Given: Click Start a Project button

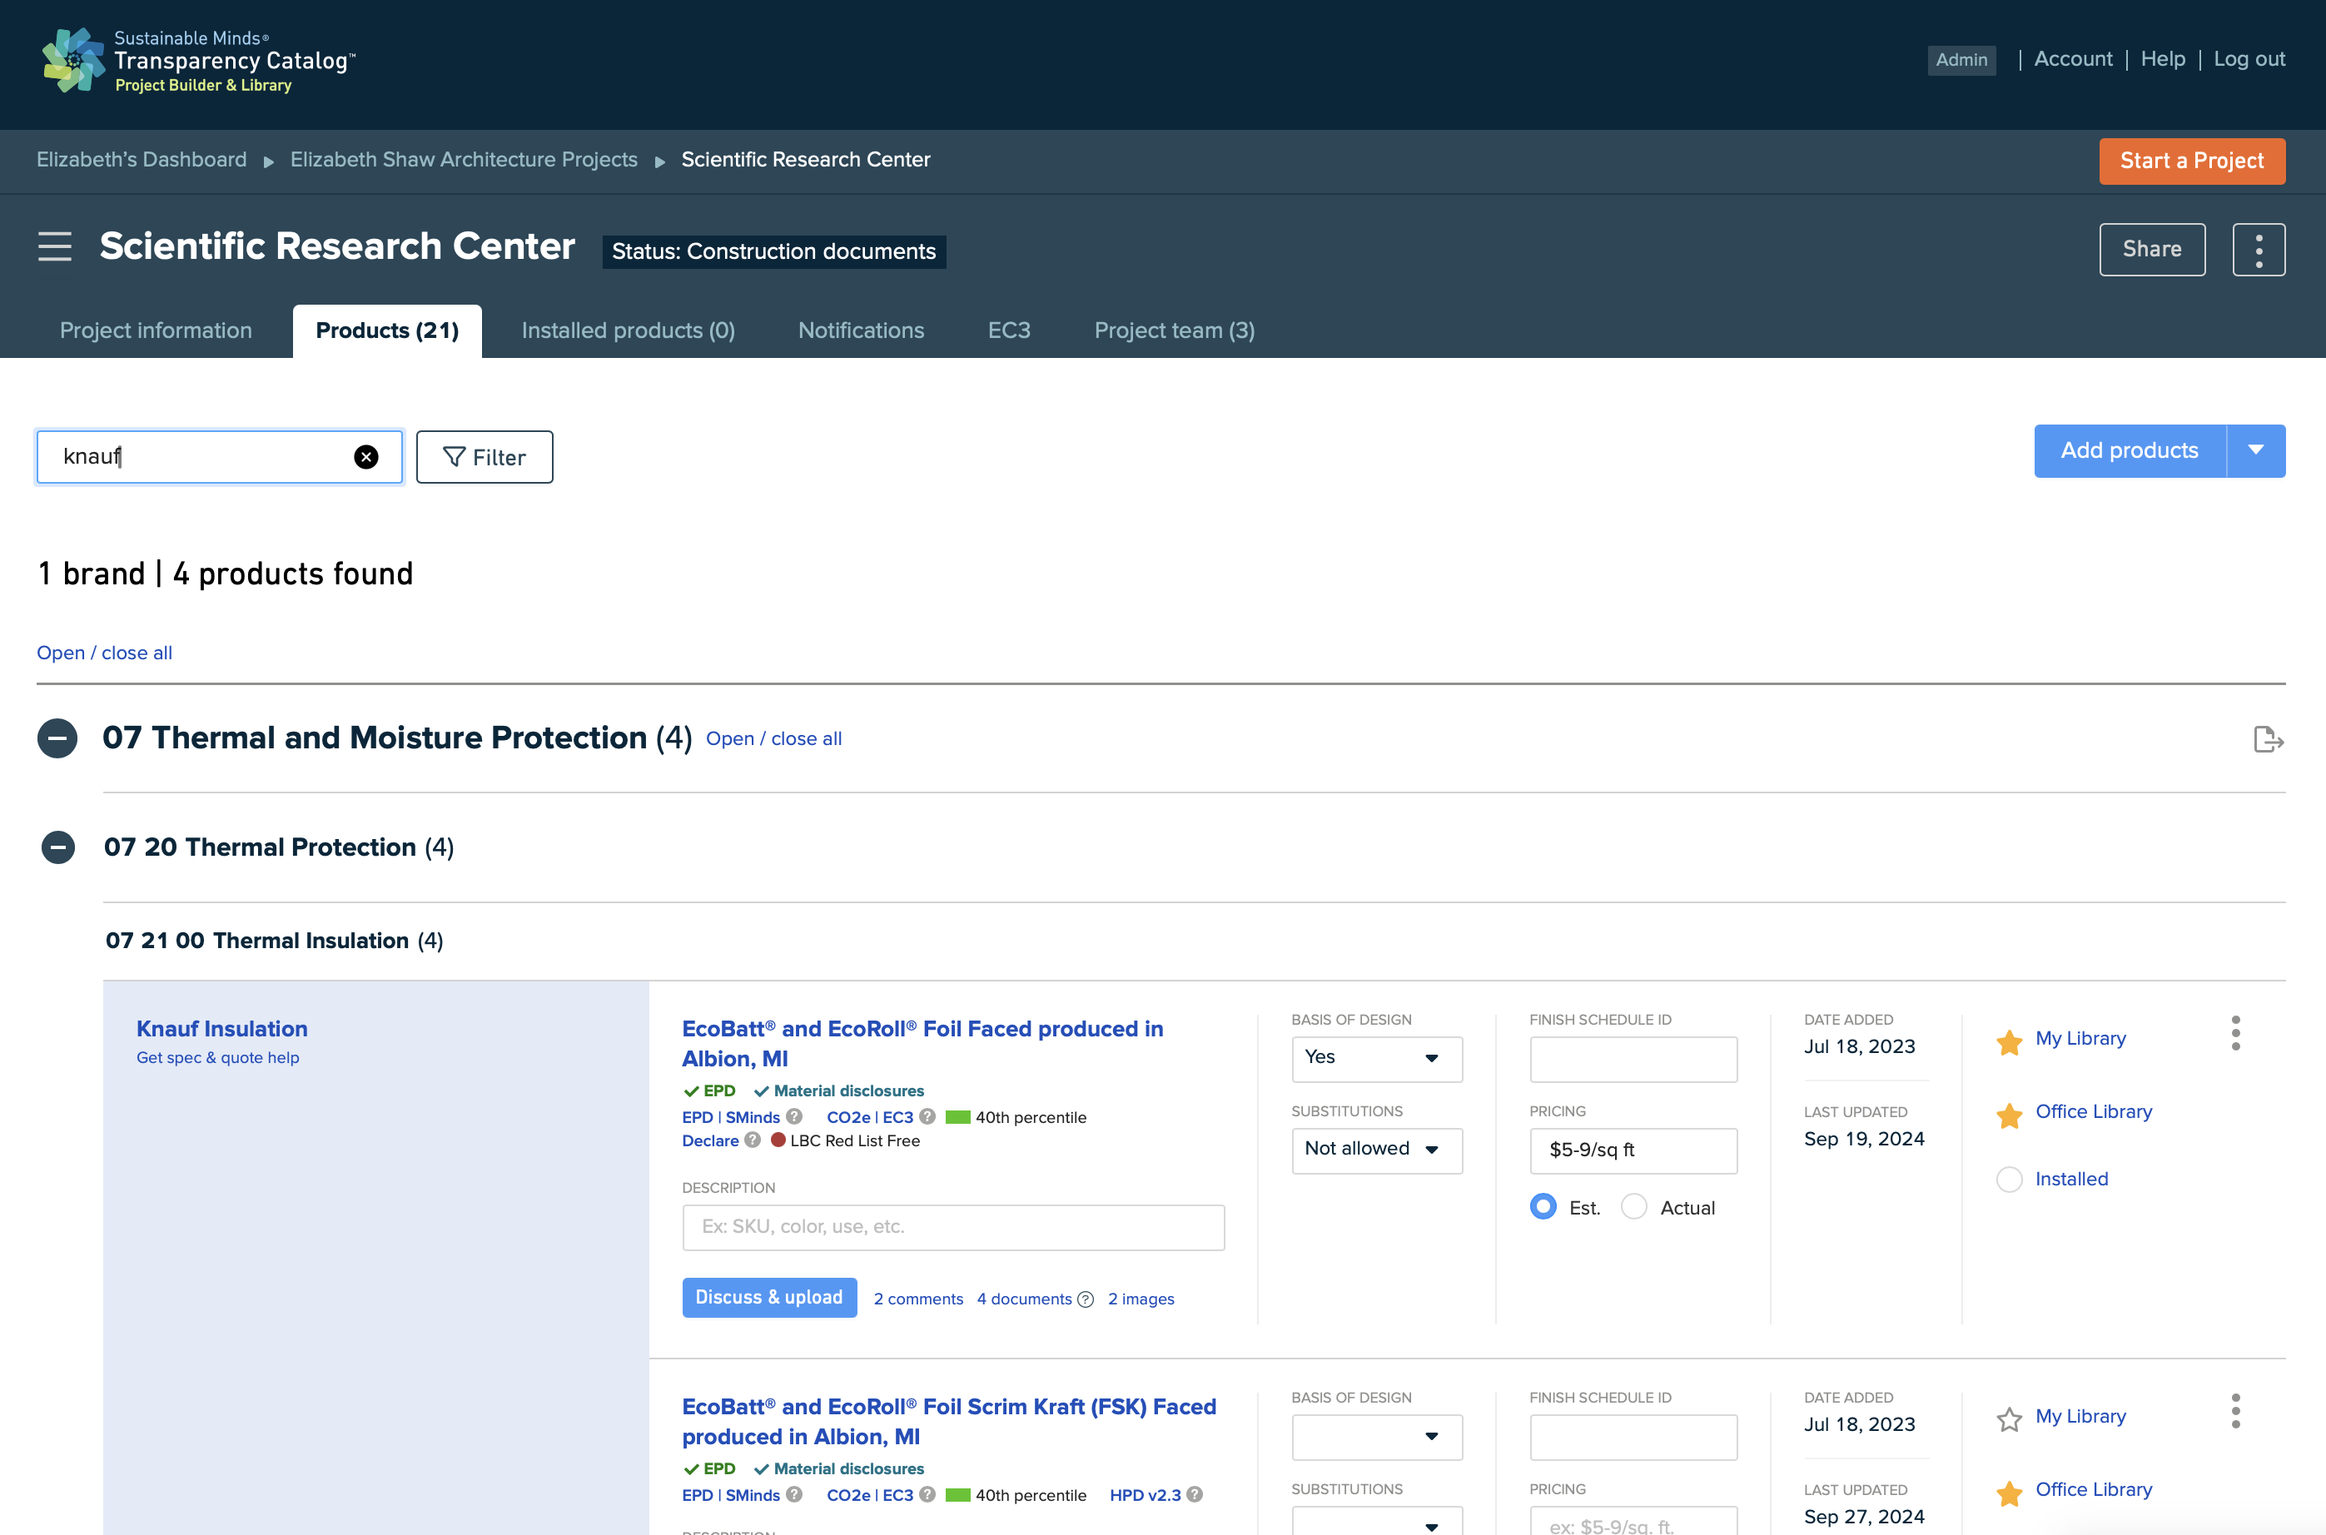Looking at the screenshot, I should 2191,161.
